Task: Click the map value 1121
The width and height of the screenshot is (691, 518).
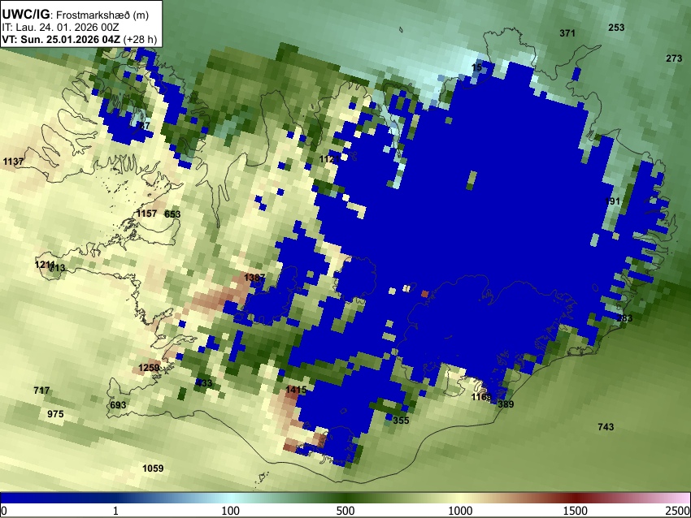Action: click(329, 159)
